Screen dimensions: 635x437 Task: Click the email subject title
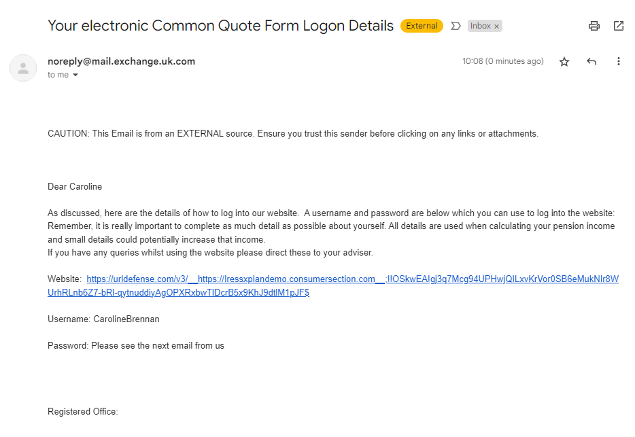221,26
